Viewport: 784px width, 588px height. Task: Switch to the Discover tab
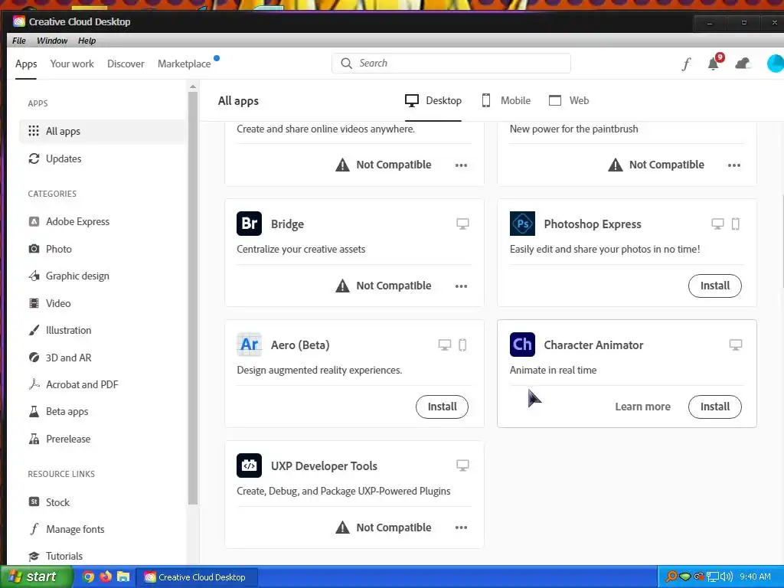(126, 64)
